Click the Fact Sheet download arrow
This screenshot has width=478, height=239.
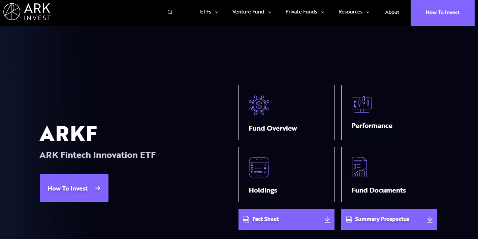pos(327,219)
